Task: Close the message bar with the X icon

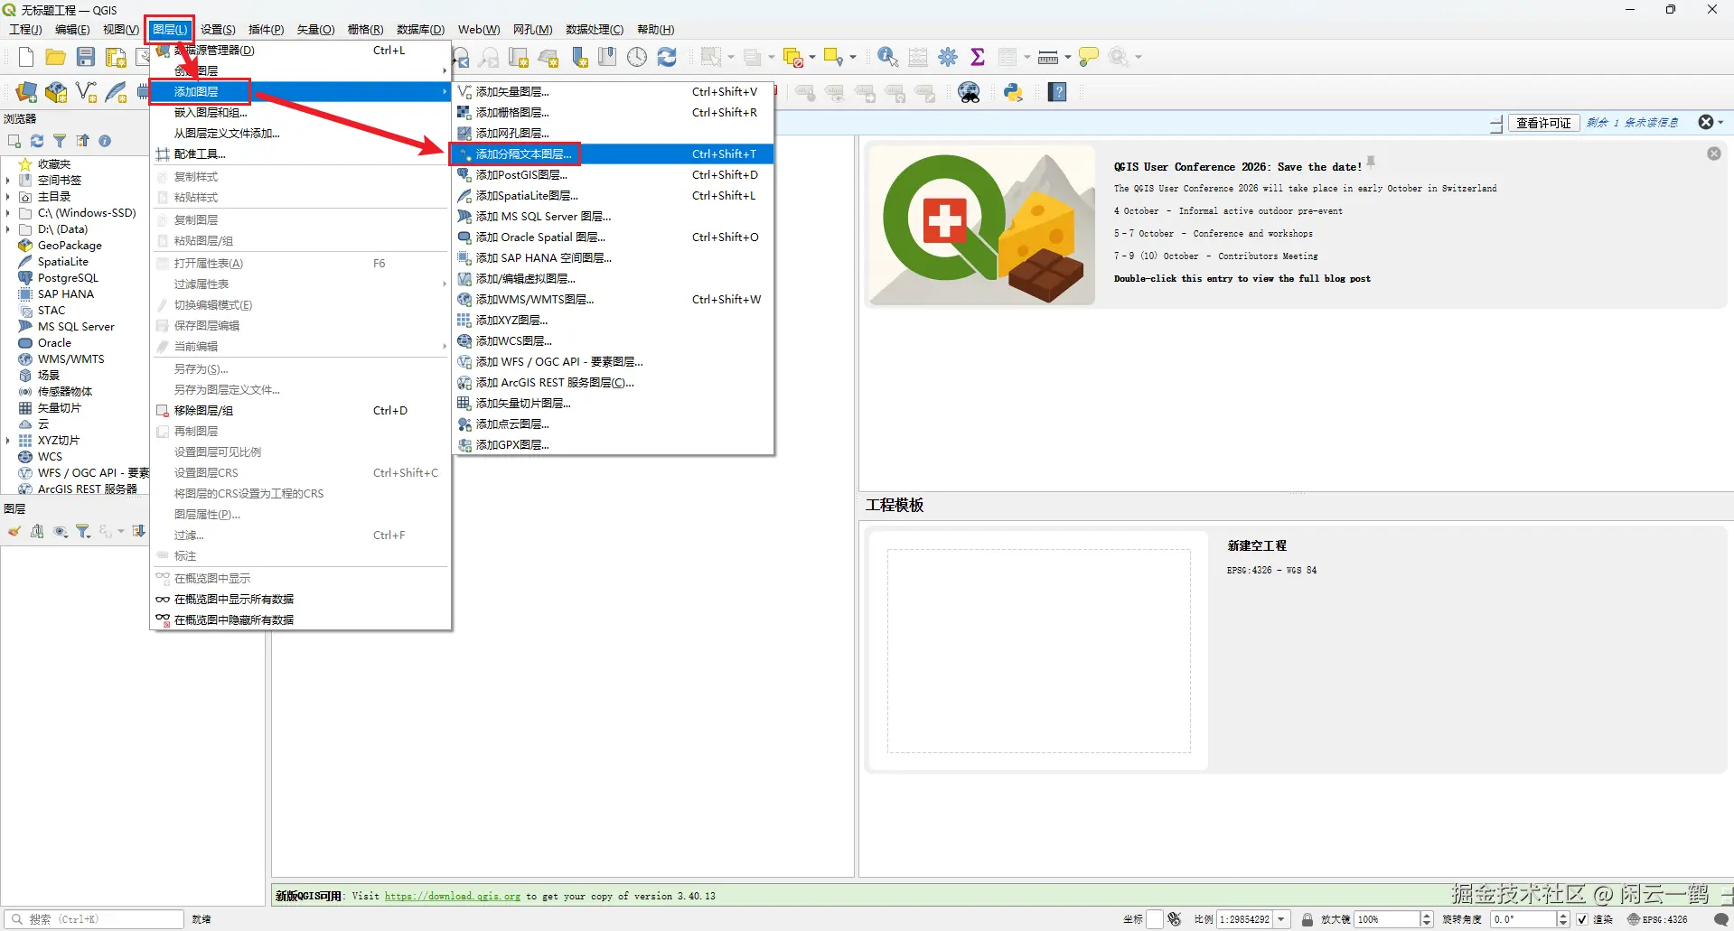Action: coord(1705,123)
